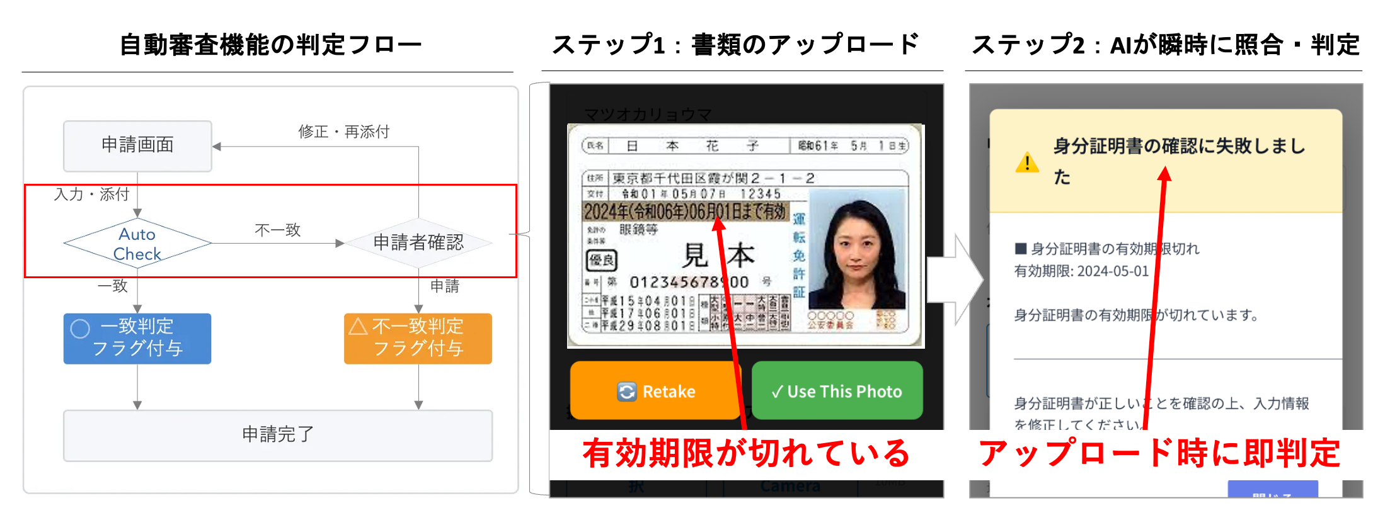Select the orange 不一致判定 フラグ付与 box

[418, 339]
